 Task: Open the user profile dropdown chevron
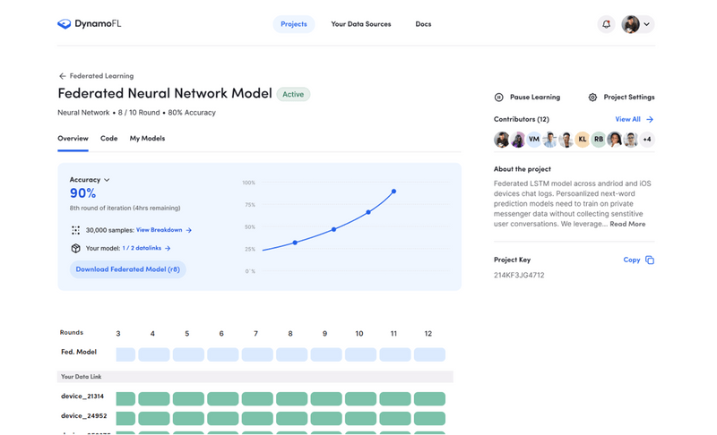pos(647,24)
